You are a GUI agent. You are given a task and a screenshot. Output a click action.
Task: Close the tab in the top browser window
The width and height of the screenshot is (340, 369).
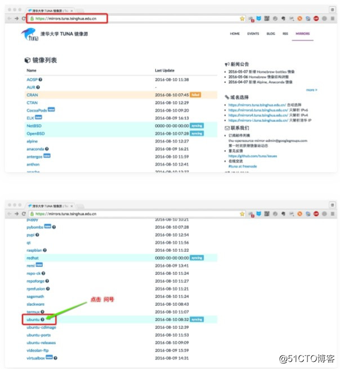click(x=71, y=11)
